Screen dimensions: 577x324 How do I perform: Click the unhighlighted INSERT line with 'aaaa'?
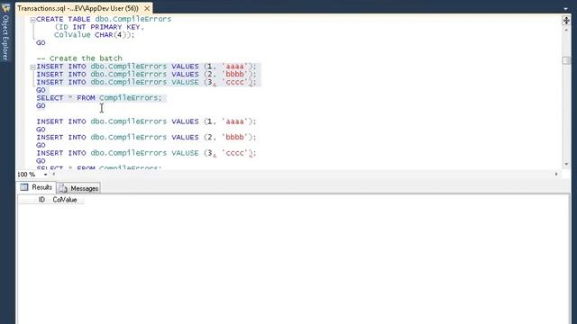pos(146,121)
